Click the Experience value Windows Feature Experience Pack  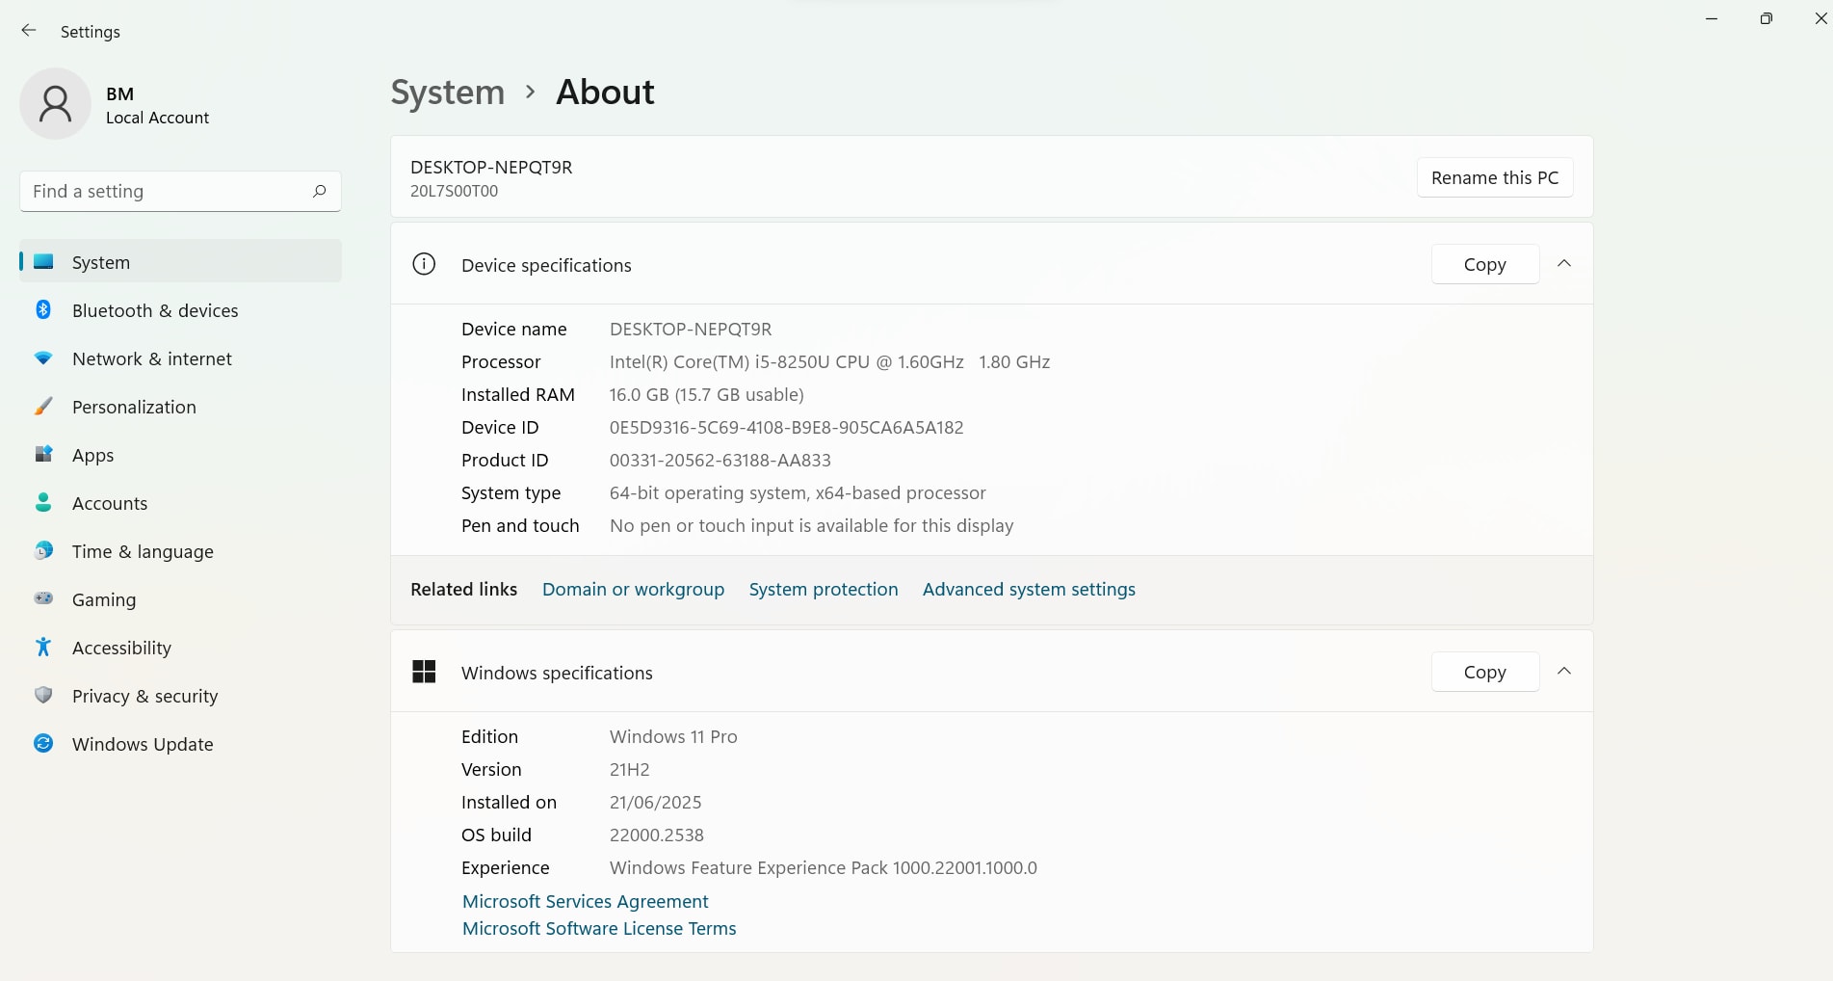824,868
